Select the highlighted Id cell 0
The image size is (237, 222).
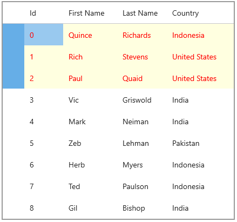tap(44, 35)
